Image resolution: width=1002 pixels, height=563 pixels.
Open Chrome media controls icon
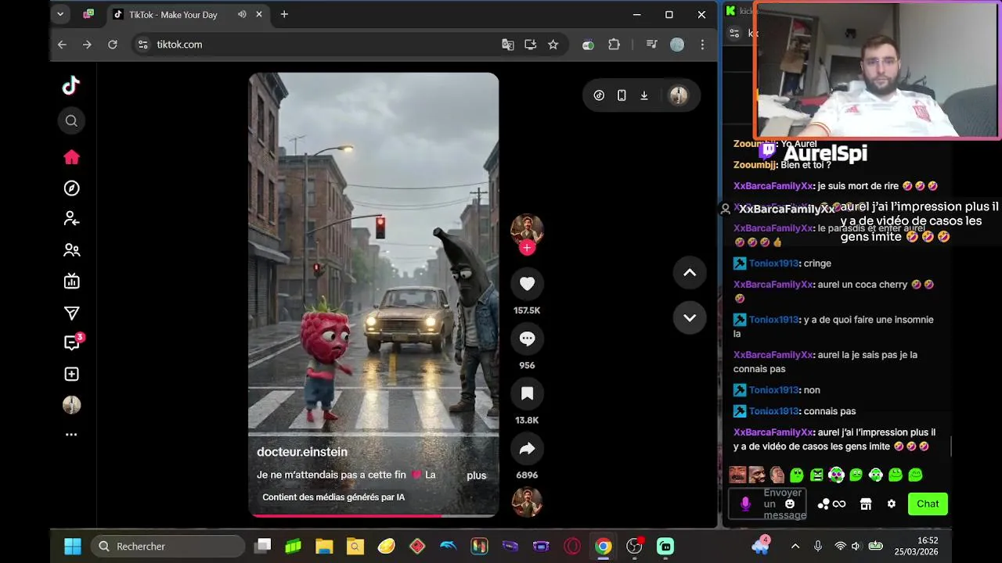click(x=651, y=45)
